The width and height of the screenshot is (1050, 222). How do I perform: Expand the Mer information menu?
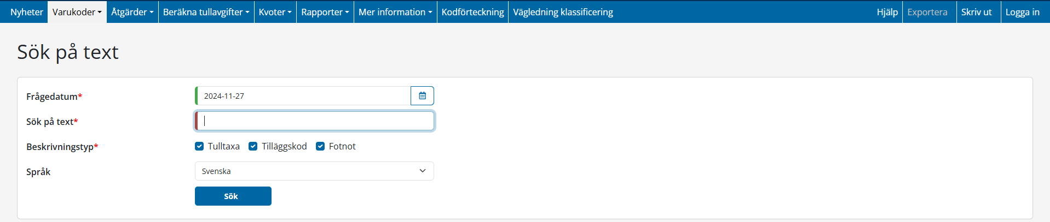[x=395, y=12]
